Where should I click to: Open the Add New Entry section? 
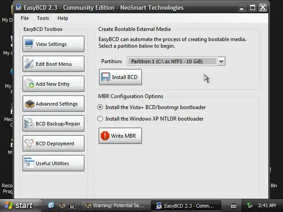pyautogui.click(x=54, y=83)
